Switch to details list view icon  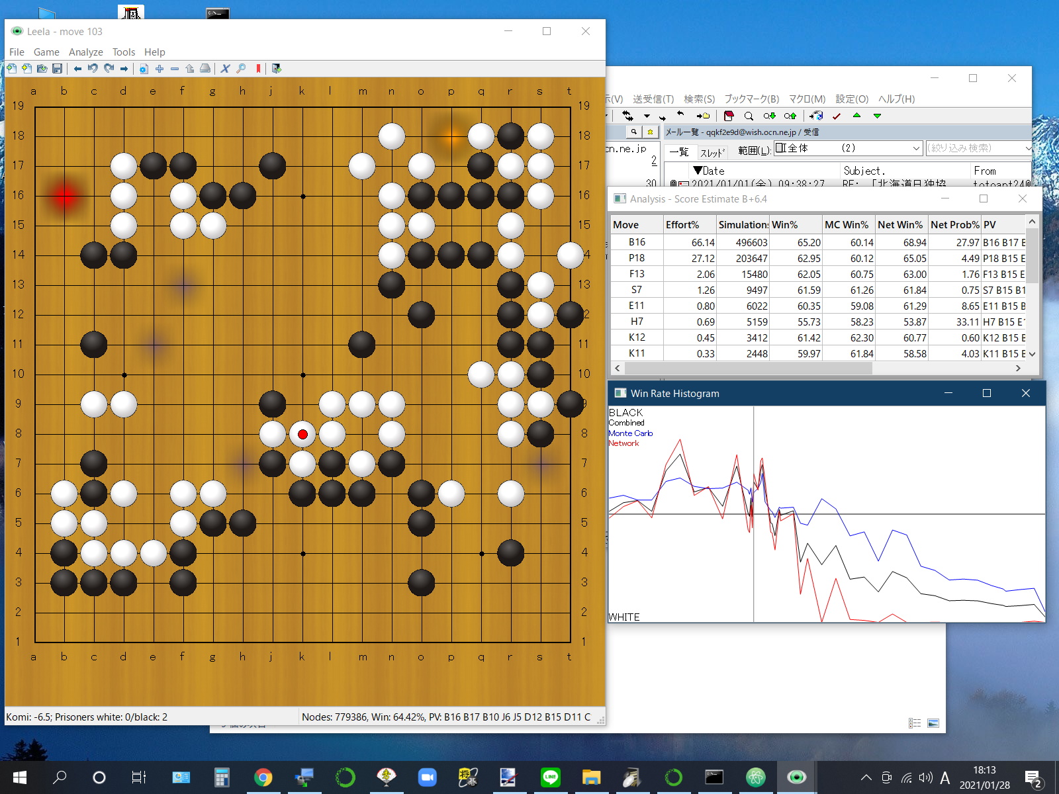(x=915, y=723)
